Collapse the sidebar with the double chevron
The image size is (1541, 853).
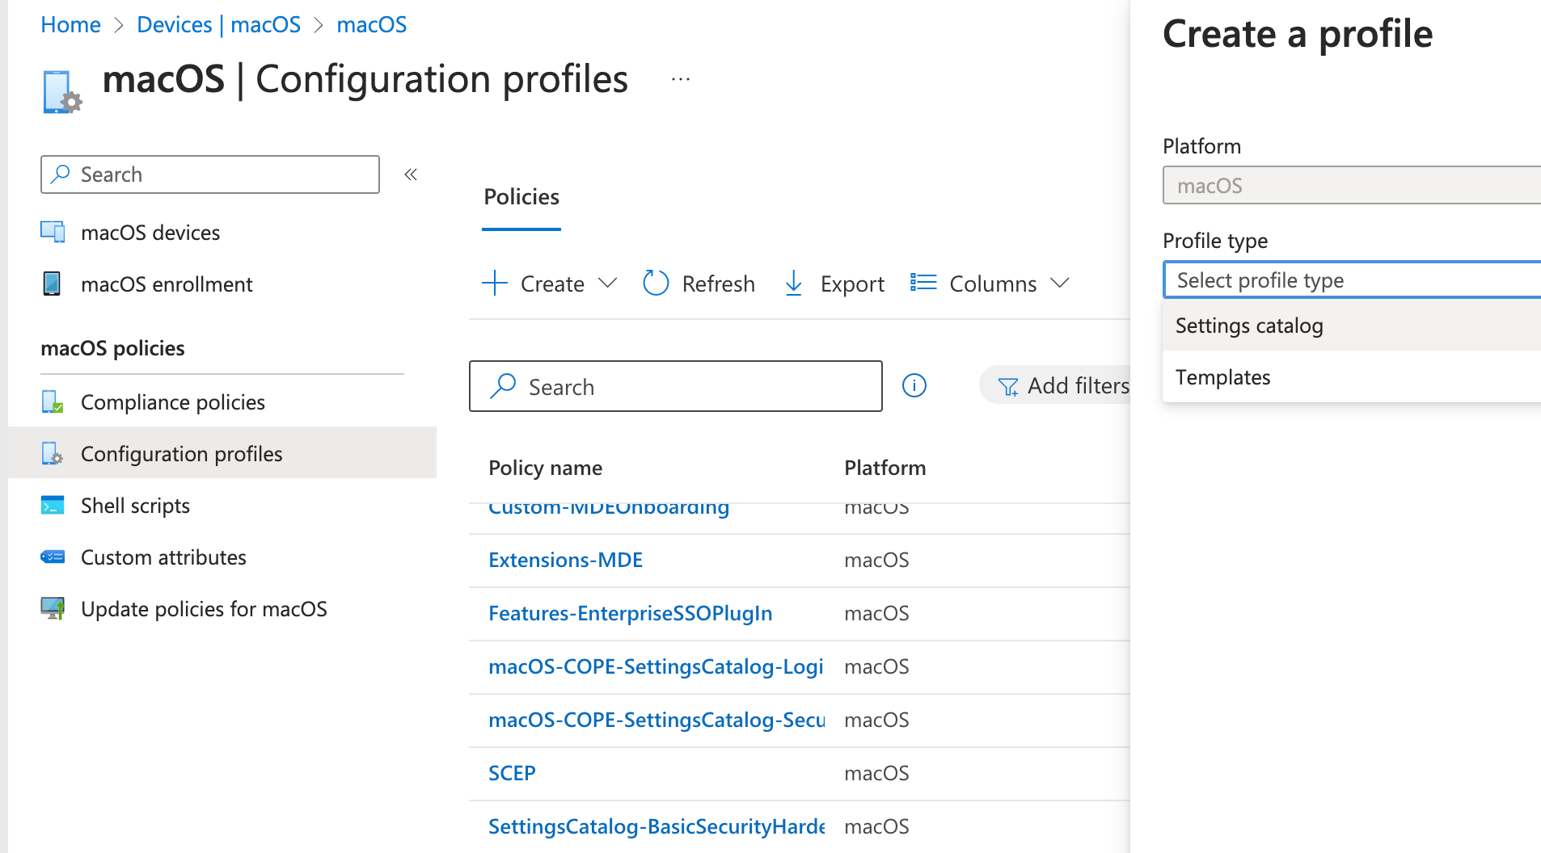pyautogui.click(x=411, y=174)
